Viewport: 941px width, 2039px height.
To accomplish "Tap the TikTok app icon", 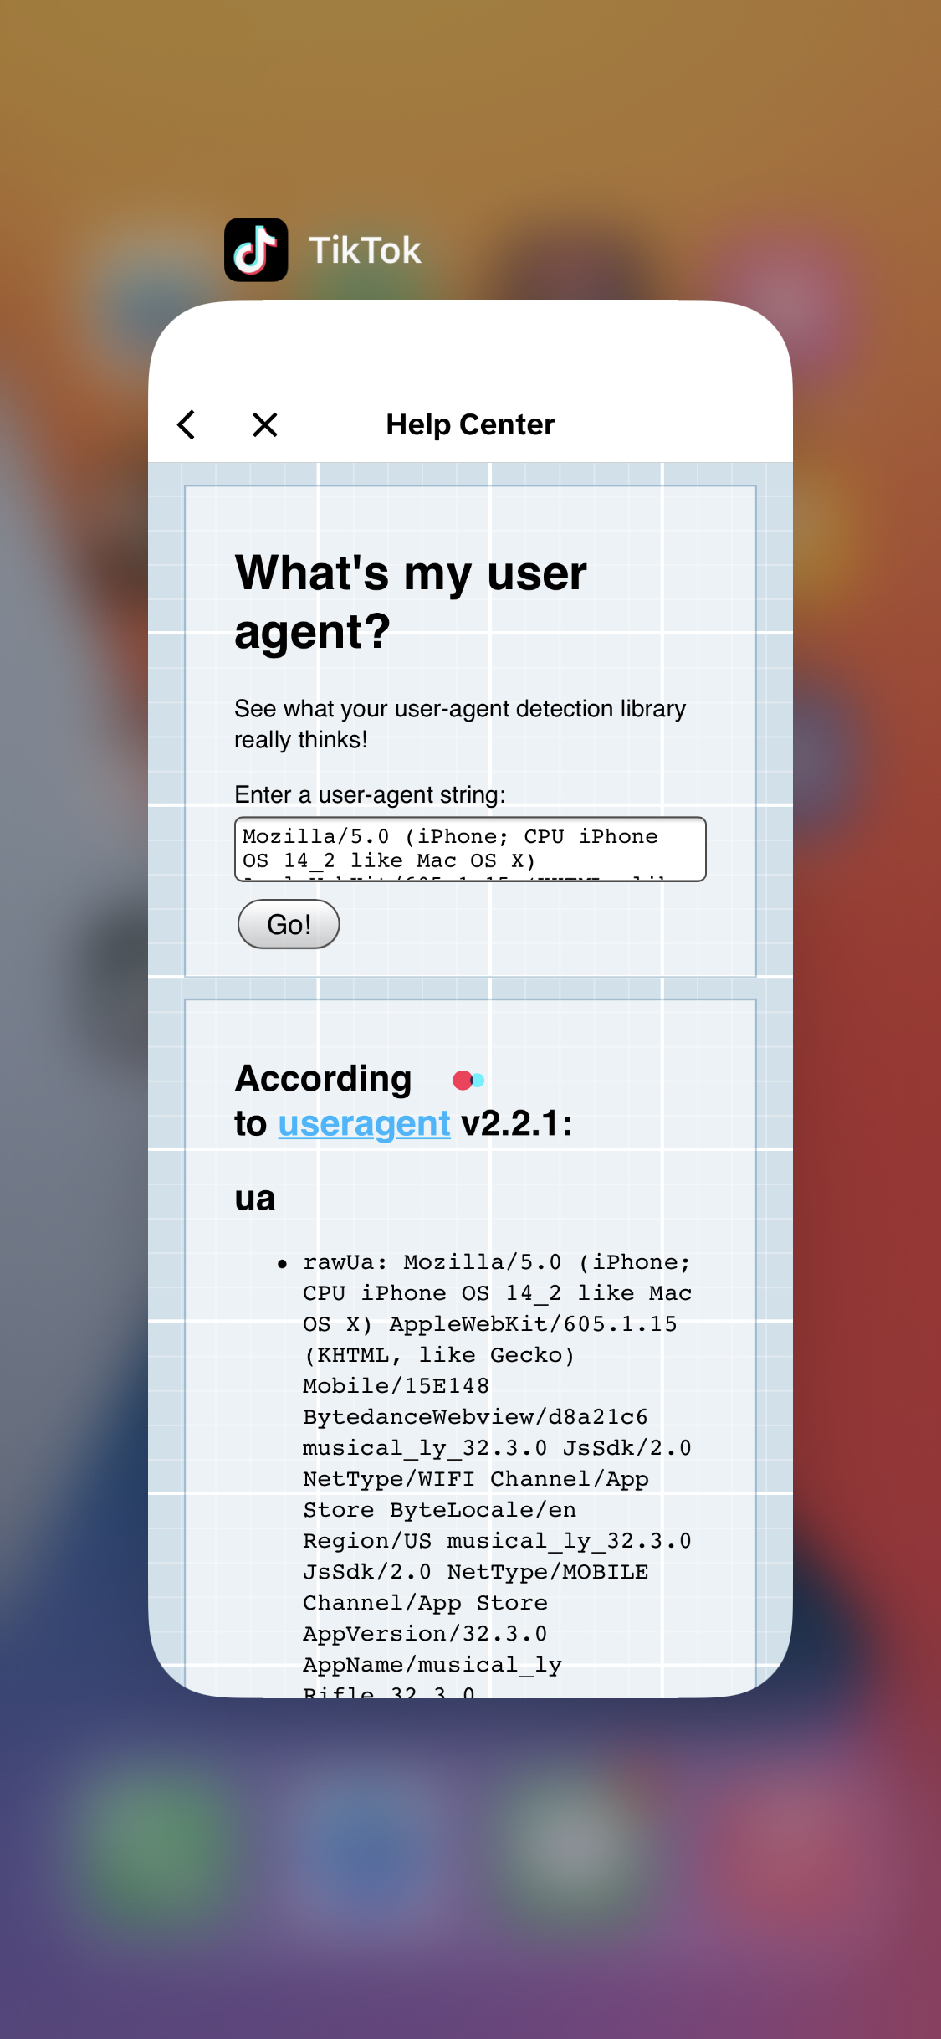I will pos(256,249).
